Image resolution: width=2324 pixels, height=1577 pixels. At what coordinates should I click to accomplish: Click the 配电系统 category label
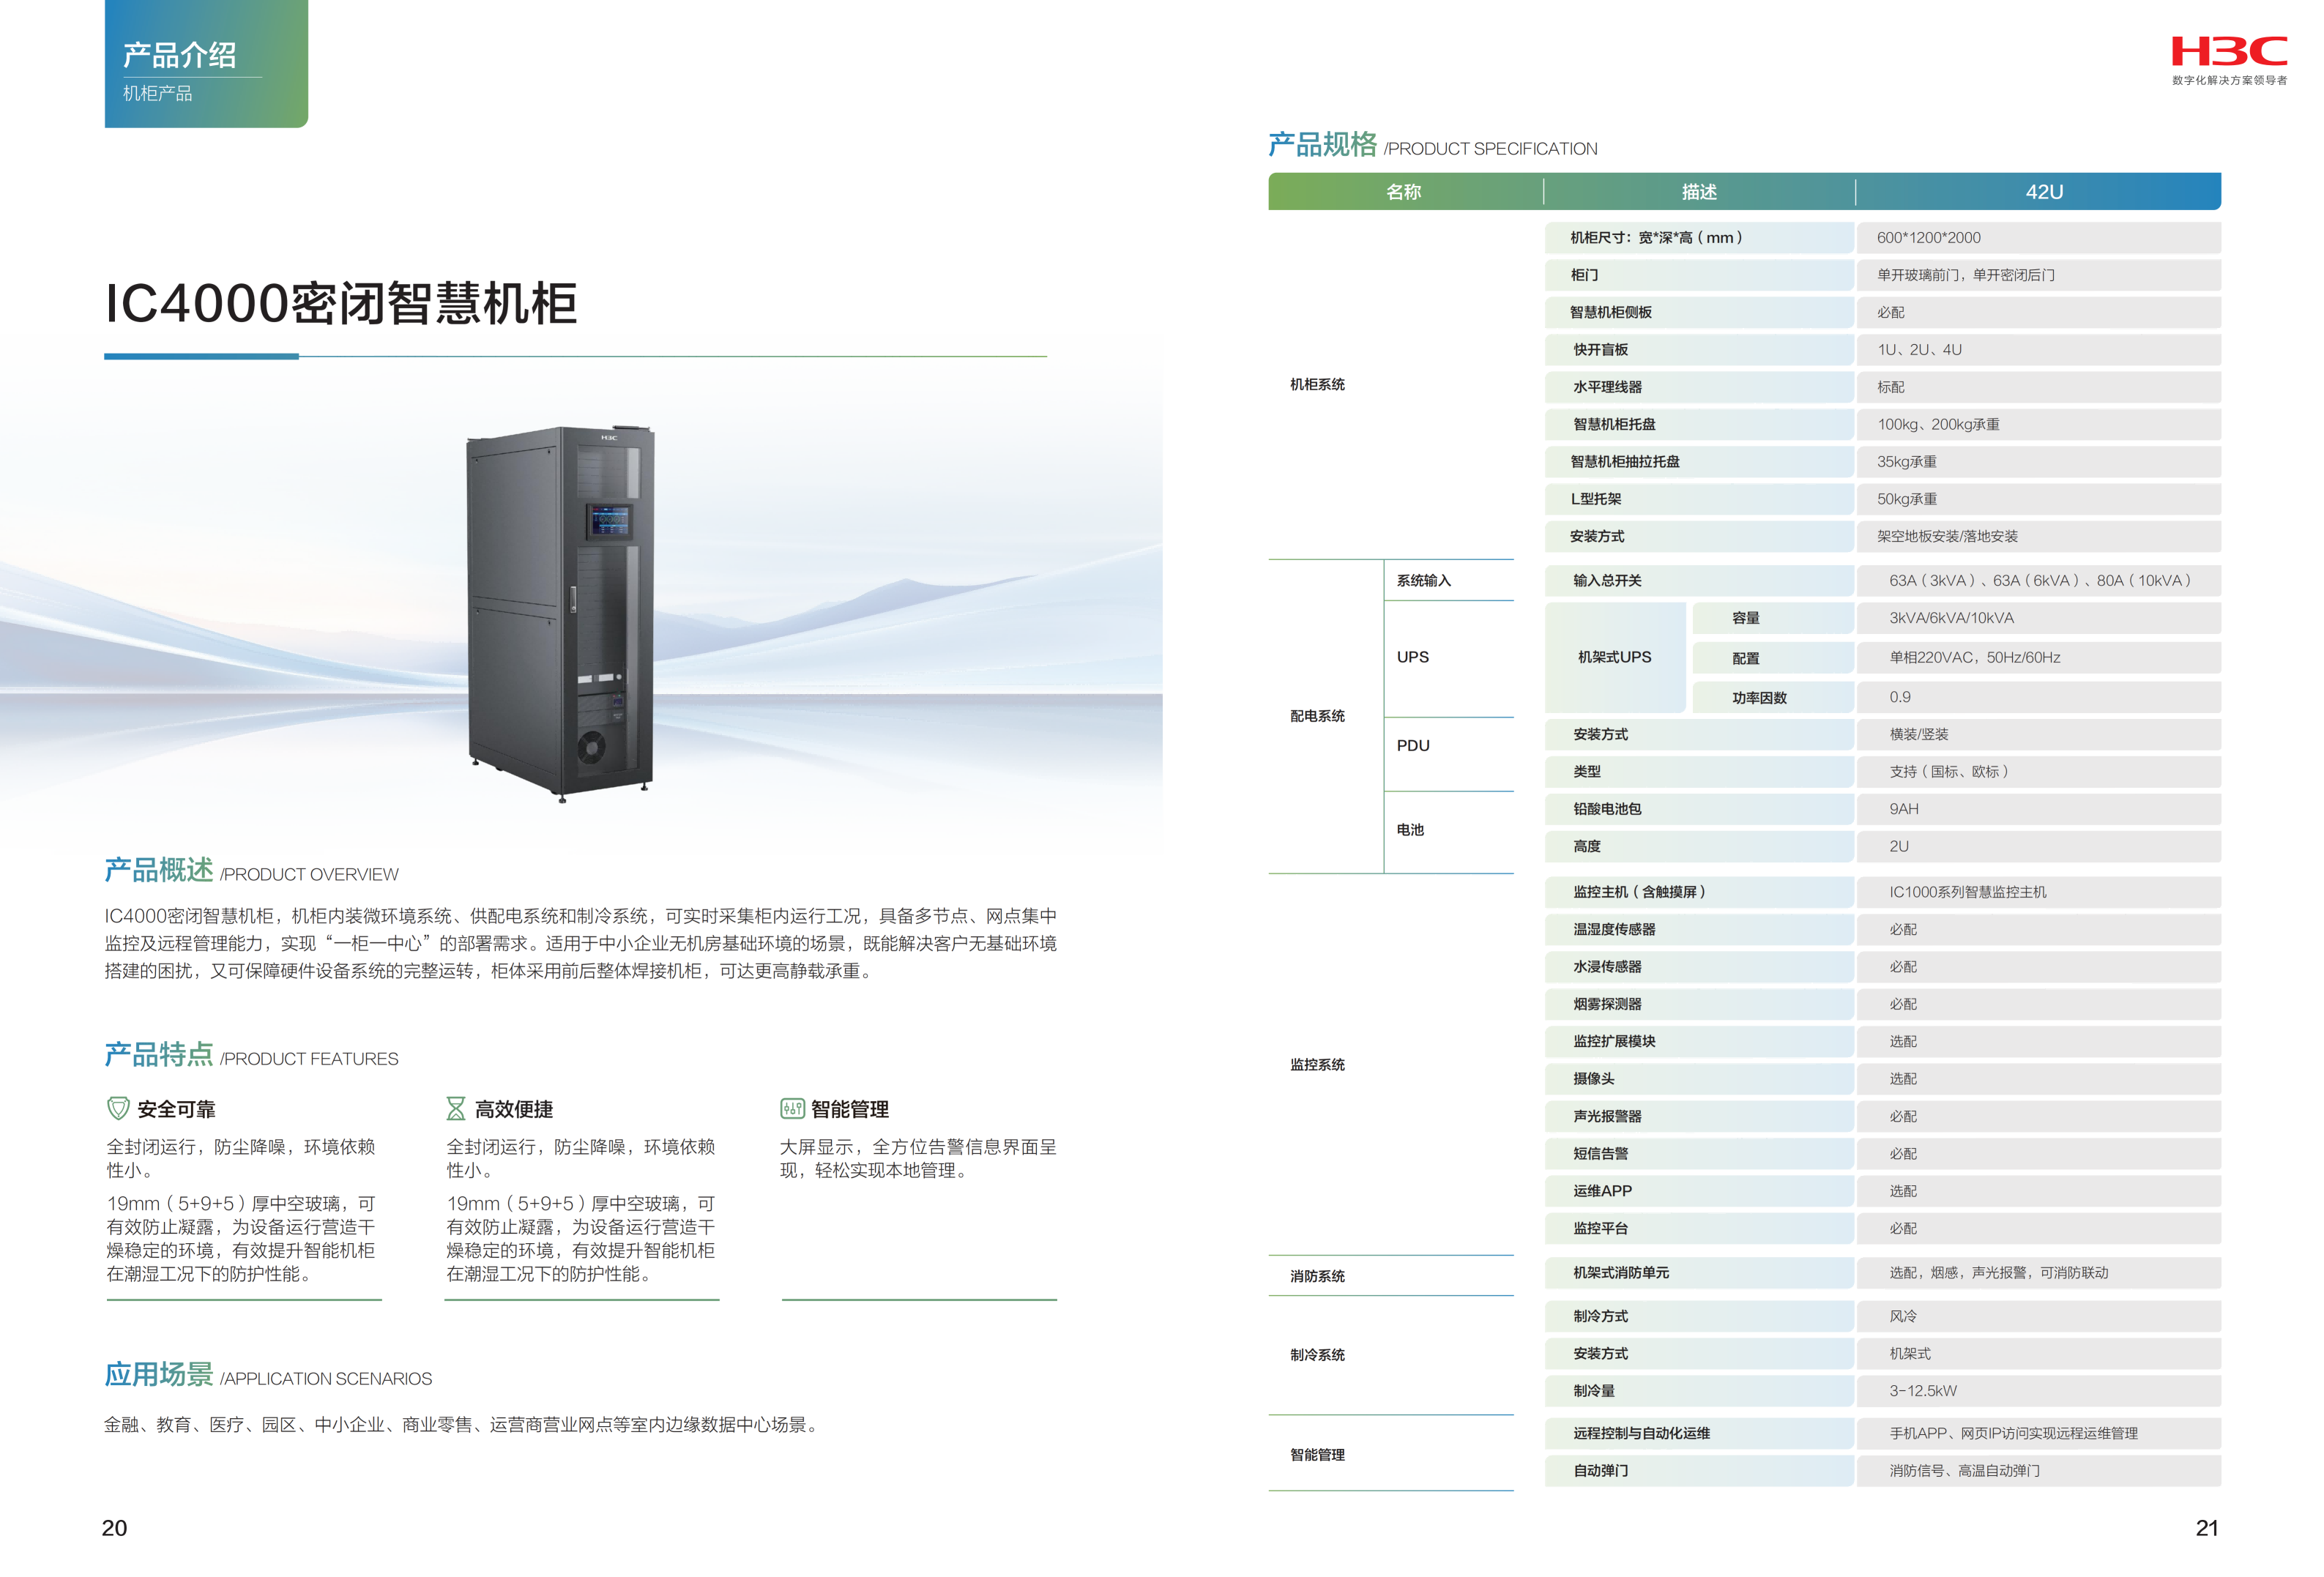[1317, 716]
